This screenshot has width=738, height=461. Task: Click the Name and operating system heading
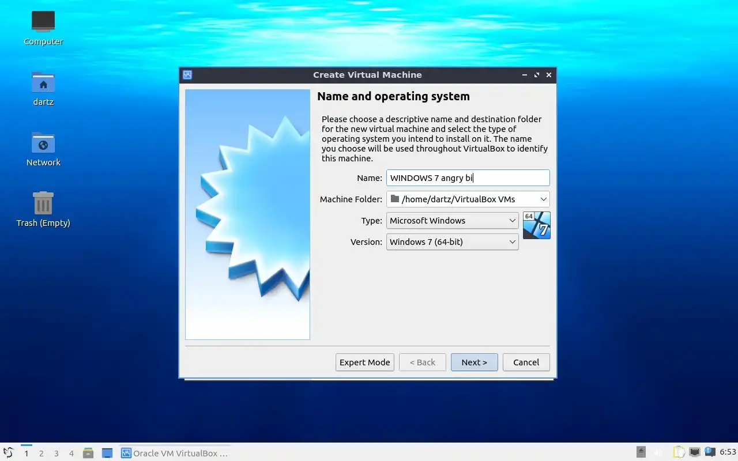pos(393,96)
